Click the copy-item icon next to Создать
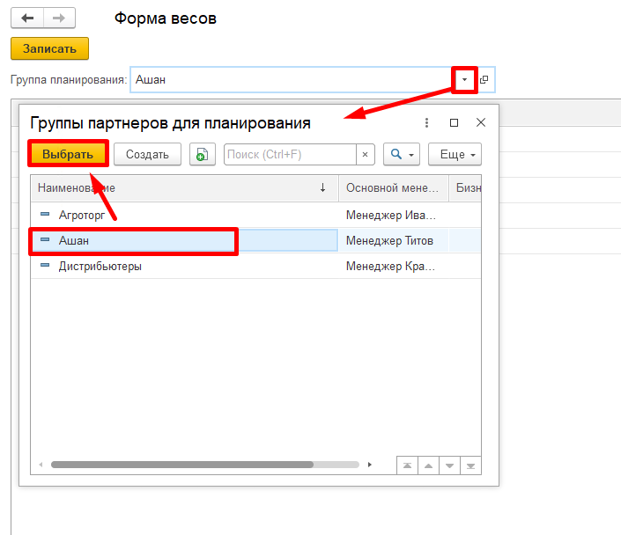Viewport: 621px width, 535px height. 202,154
